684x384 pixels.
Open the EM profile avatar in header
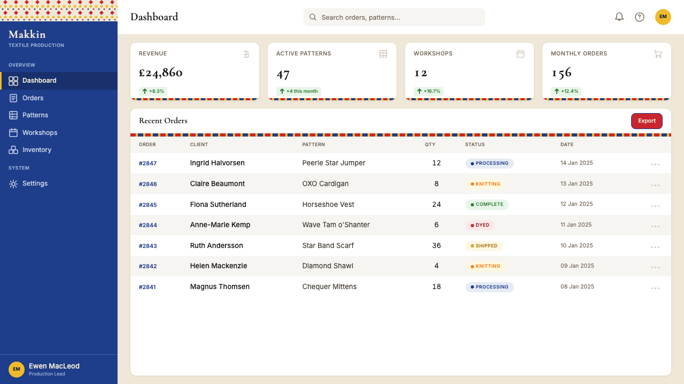(x=663, y=17)
